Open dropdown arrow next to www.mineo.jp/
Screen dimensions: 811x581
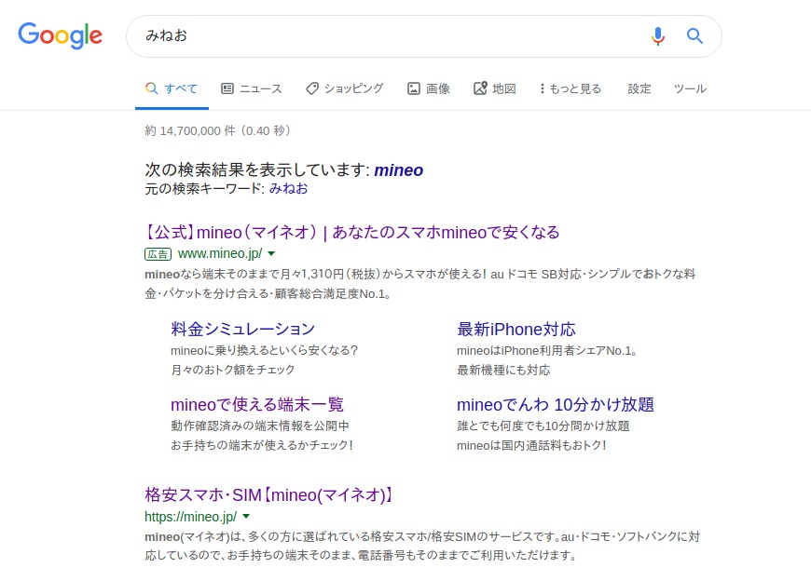[271, 253]
